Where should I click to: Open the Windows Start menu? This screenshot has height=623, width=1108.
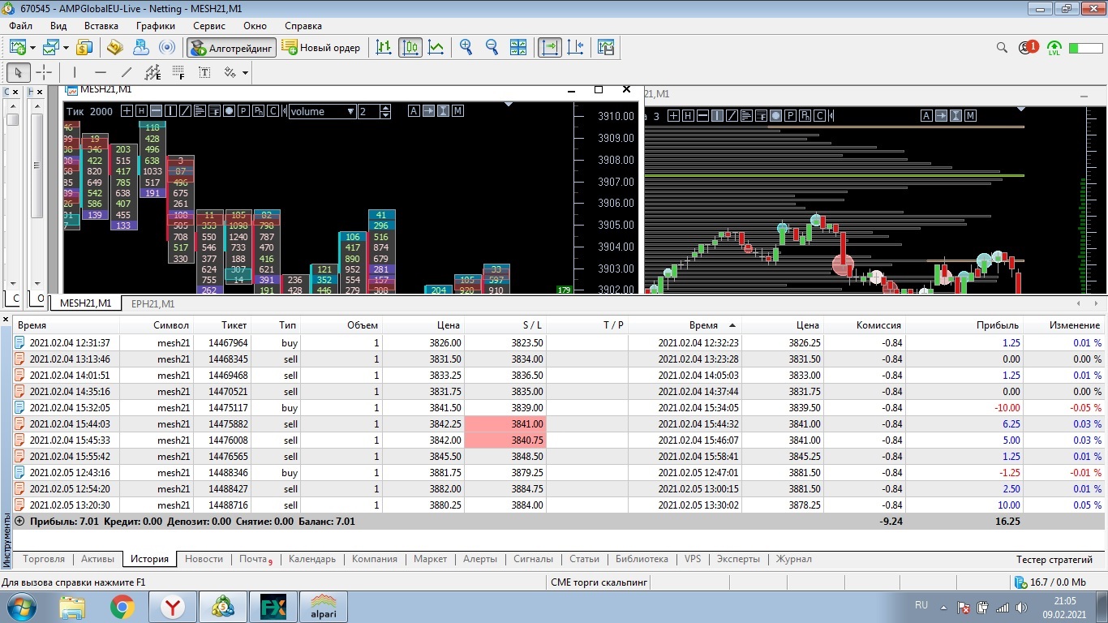pos(19,606)
